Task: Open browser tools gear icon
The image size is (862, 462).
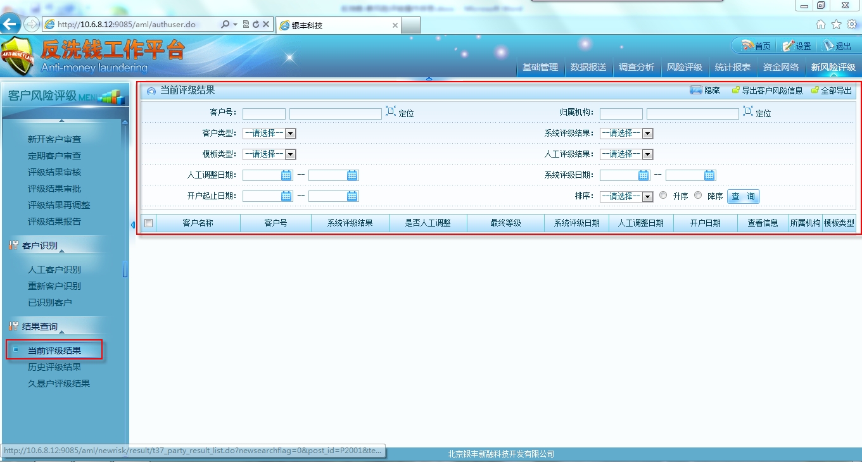Action: [x=851, y=25]
